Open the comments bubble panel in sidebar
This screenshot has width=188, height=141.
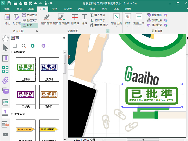point(5,91)
